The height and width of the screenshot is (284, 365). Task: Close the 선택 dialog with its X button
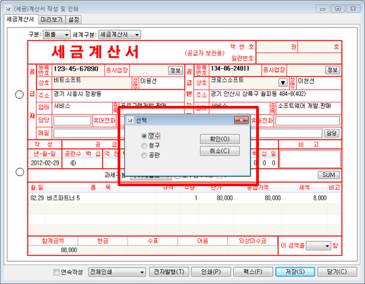(x=241, y=120)
